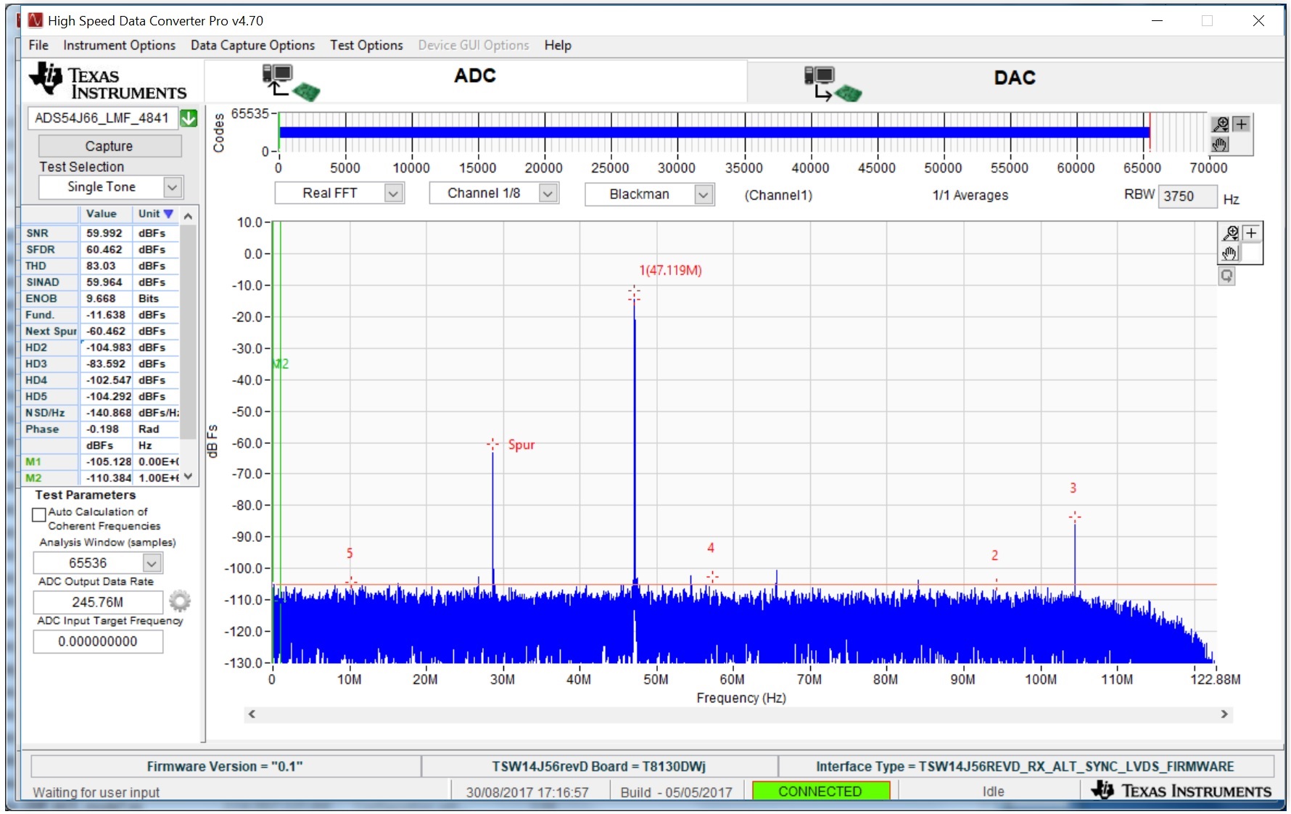Click the ADC Output Data Rate 245.76M field
Viewport: 1291px width, 814px height.
(x=98, y=602)
